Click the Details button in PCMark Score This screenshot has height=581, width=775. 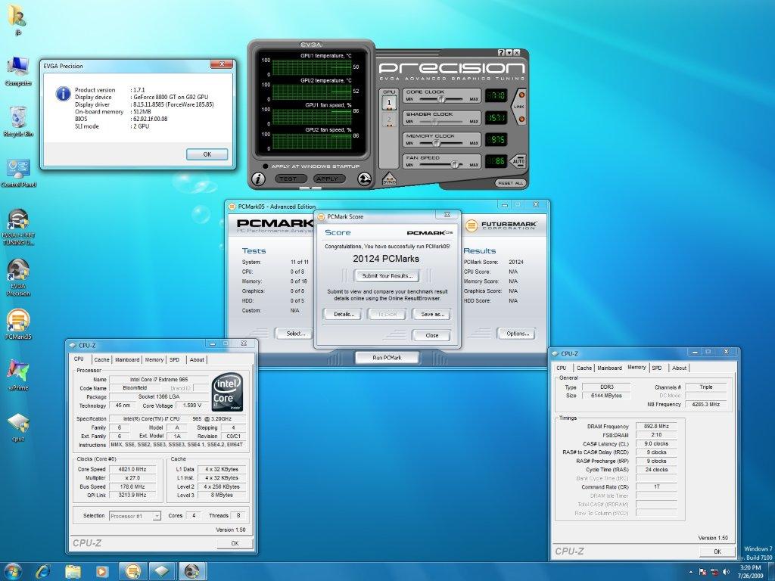click(344, 314)
